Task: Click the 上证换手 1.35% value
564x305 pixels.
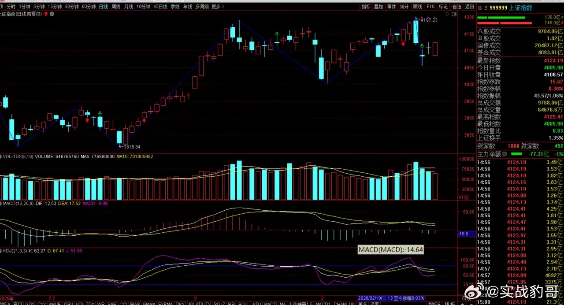Action: pyautogui.click(x=556, y=138)
